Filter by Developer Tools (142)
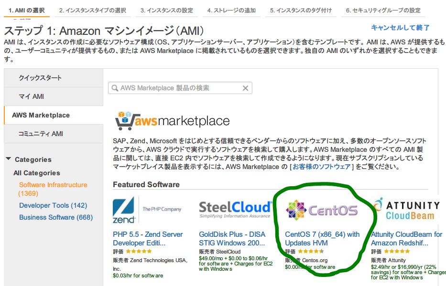Viewport: 446px width, 286px height. [x=53, y=205]
